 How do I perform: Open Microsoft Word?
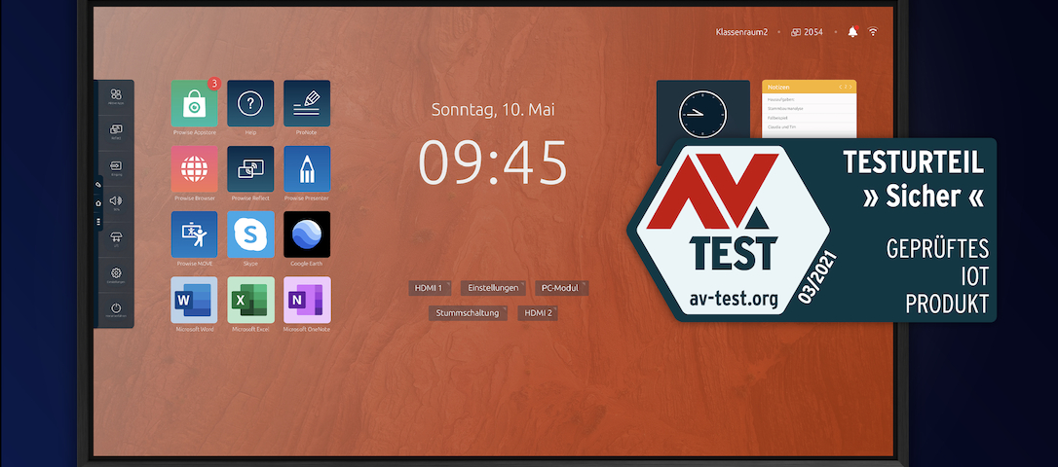click(x=194, y=300)
